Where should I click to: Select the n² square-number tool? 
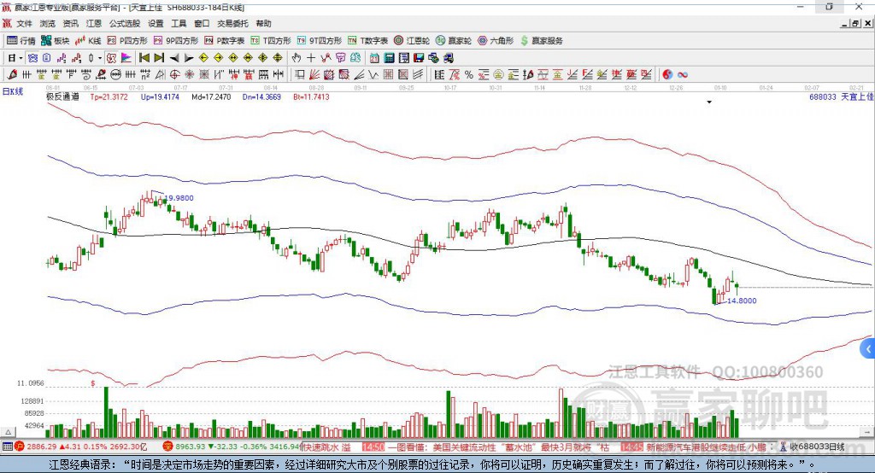145,75
